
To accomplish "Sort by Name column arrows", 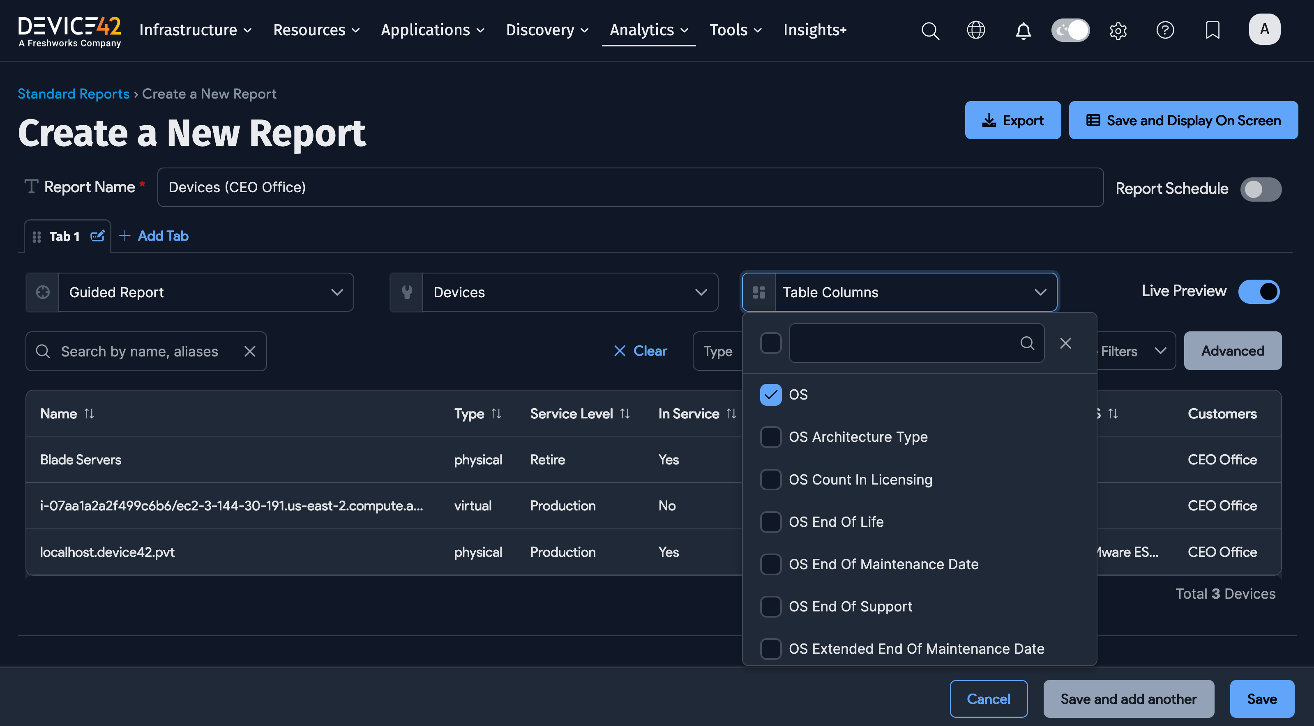I will pos(89,414).
